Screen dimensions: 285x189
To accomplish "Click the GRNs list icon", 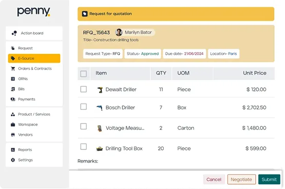I will [x=13, y=79].
